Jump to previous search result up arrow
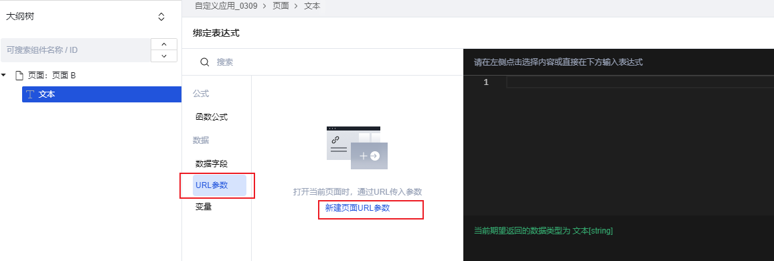 click(164, 44)
